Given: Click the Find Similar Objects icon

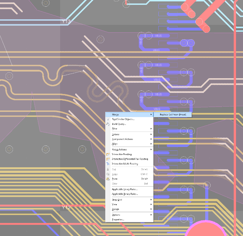Looking at the screenshot, I should (108, 119).
